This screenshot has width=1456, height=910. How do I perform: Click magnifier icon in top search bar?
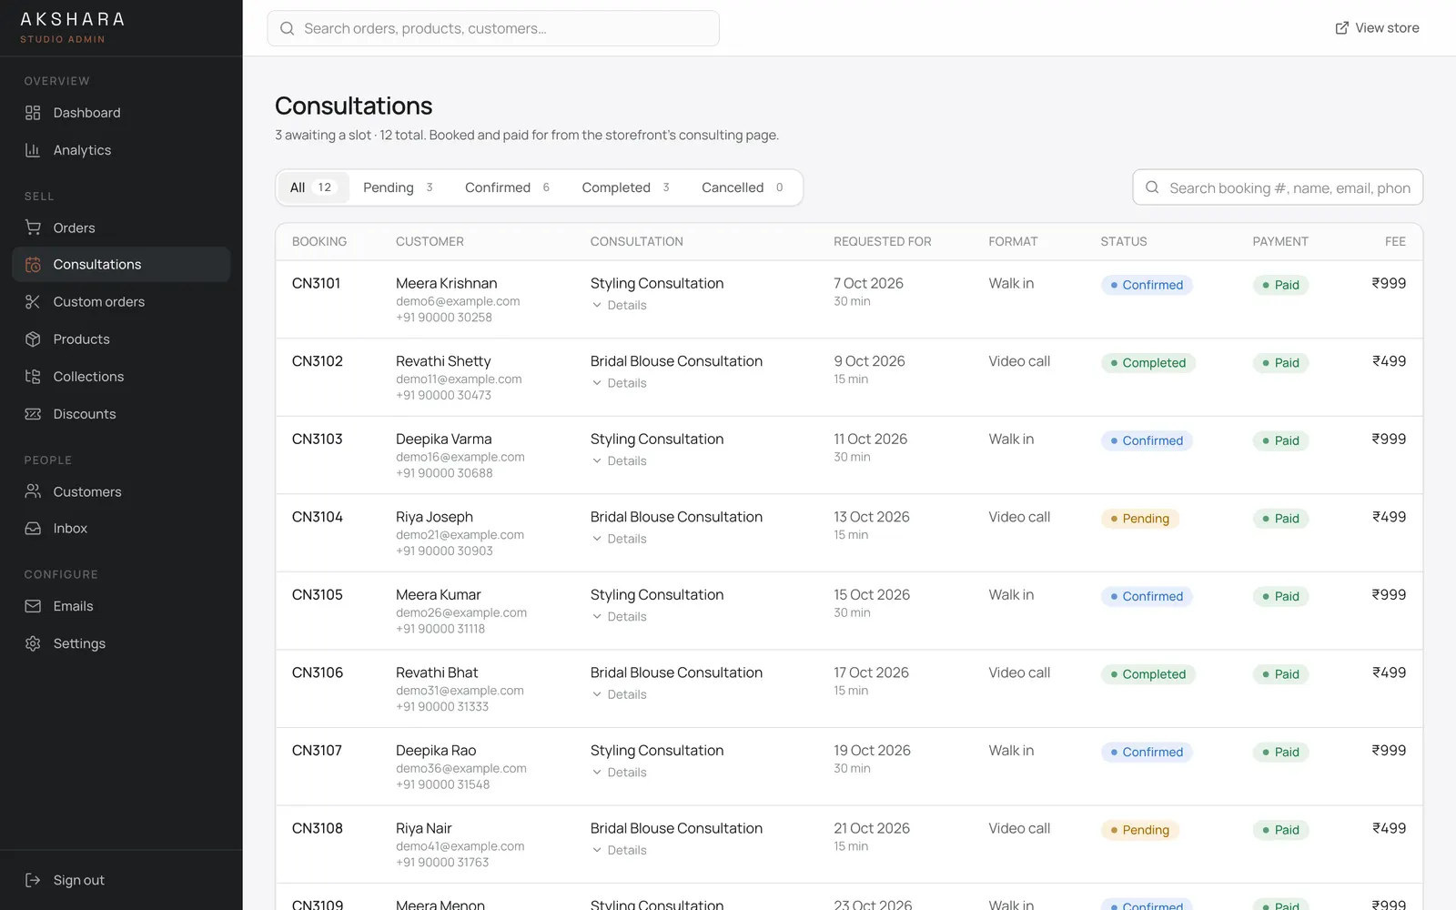pyautogui.click(x=287, y=28)
